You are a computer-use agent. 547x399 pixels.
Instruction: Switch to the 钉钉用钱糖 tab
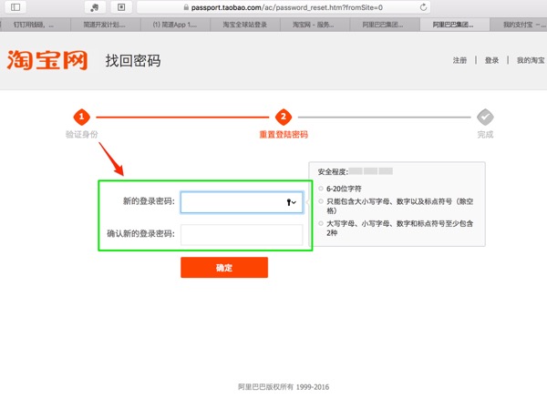35,25
